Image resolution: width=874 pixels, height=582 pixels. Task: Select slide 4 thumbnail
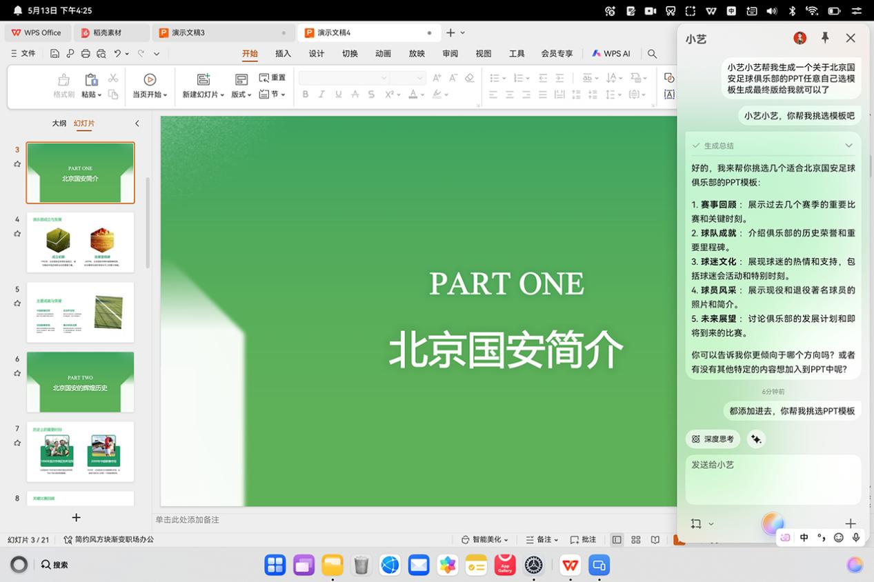(80, 242)
